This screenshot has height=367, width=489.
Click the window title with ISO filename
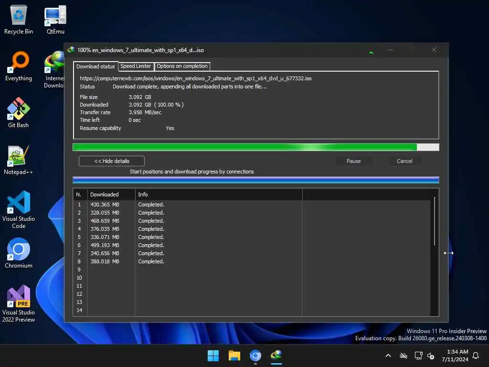140,50
